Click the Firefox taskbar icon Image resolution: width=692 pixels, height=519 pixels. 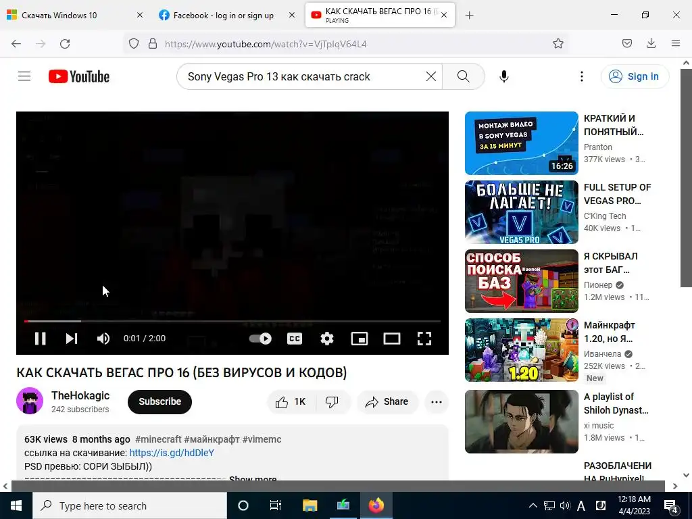[x=376, y=505]
